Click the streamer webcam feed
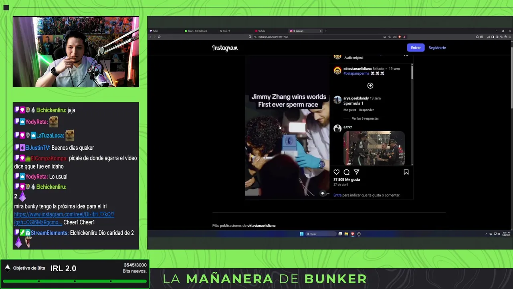 pos(76,52)
